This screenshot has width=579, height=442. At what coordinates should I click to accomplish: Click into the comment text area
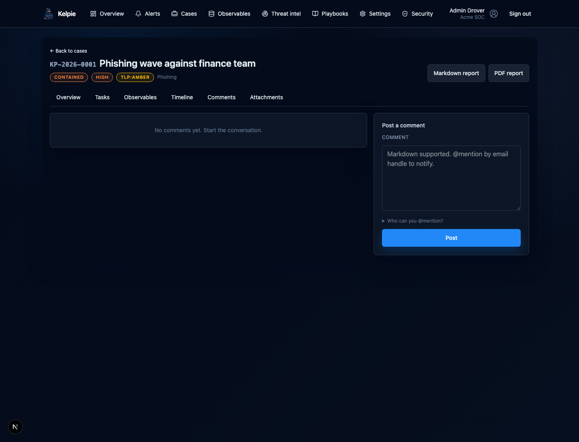(x=451, y=178)
